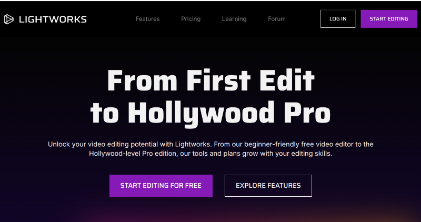This screenshot has height=222, width=421.
Task: Go to the Learning menu item
Action: [x=234, y=19]
